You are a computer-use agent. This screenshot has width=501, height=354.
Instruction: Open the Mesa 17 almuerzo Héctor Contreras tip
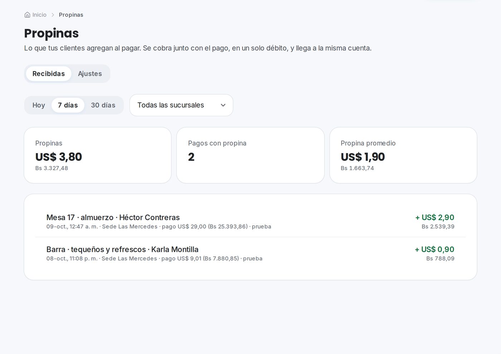(250, 221)
